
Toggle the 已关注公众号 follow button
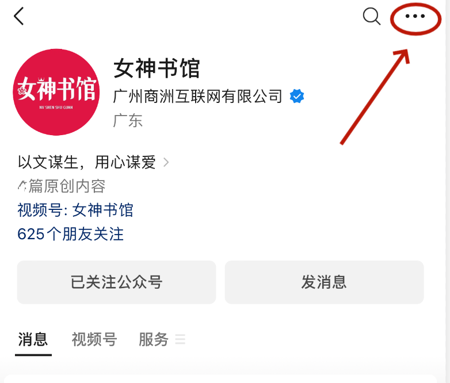coord(116,282)
